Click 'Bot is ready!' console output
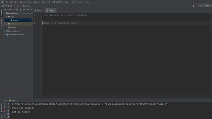 [x=21, y=112]
